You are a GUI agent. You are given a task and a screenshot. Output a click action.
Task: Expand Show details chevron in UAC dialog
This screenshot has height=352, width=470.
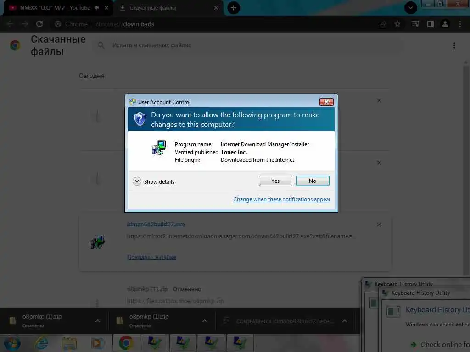coord(137,181)
